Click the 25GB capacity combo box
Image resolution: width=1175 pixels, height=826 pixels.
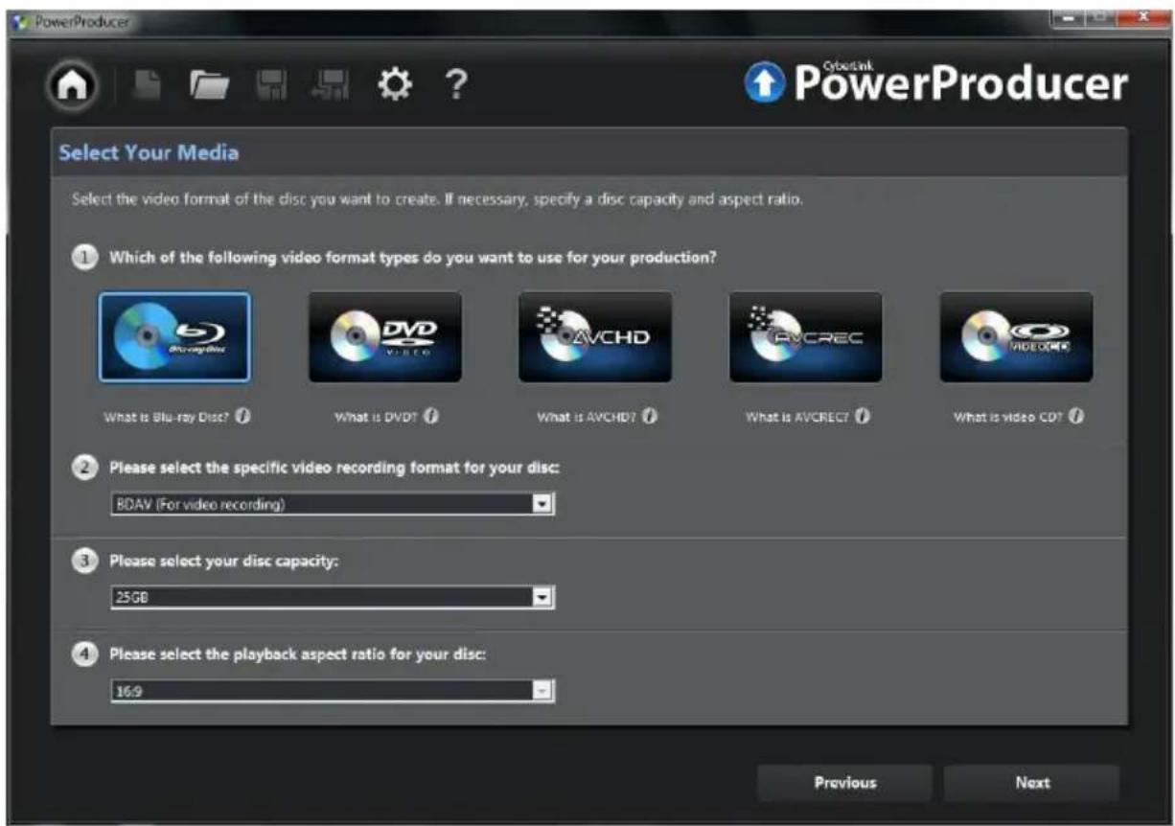click(x=332, y=597)
